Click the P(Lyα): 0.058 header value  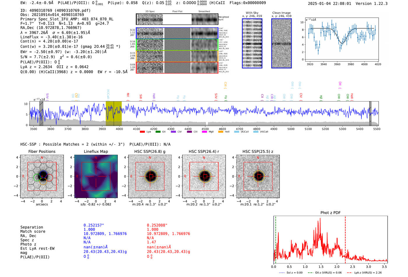123,3
